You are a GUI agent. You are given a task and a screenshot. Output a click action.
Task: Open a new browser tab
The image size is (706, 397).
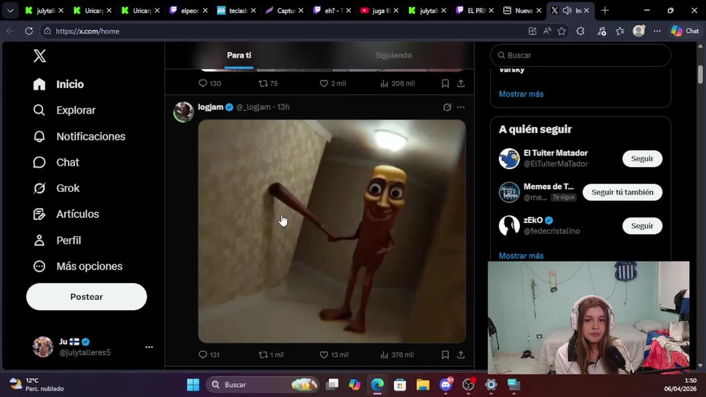click(605, 10)
